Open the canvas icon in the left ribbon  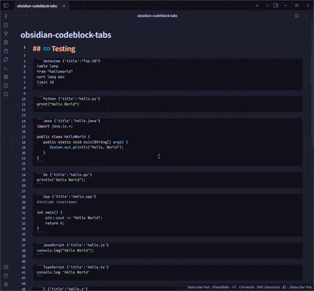tap(6, 42)
